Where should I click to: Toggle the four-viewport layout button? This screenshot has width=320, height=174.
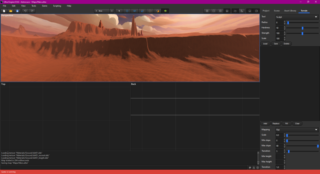207,11
